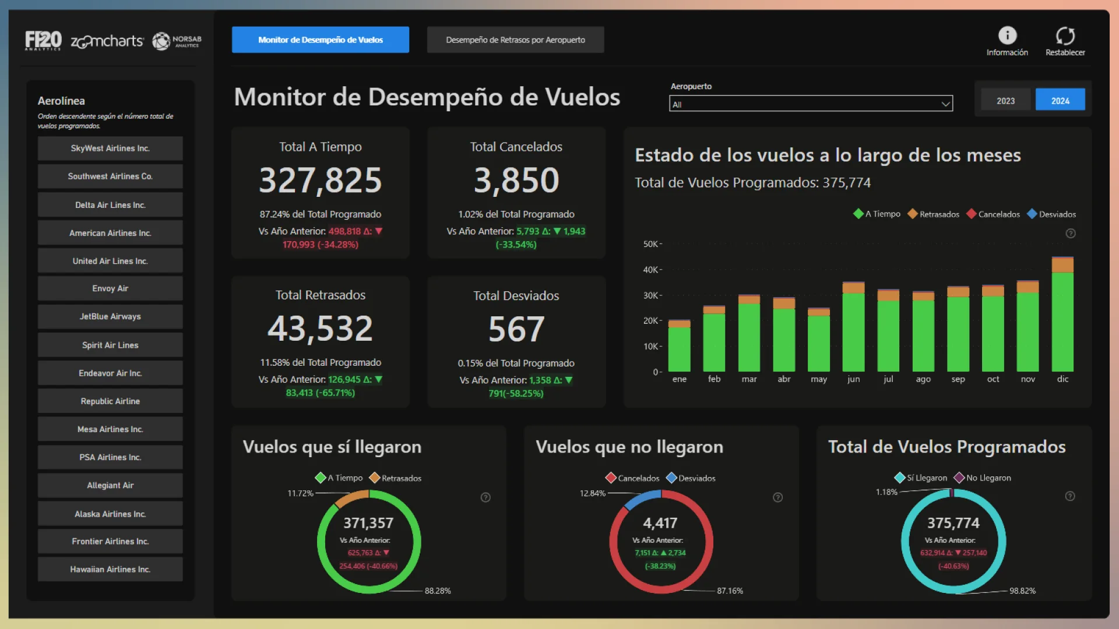Switch to Desempeño de Retrasos por Aeropuerto tab

click(x=515, y=40)
